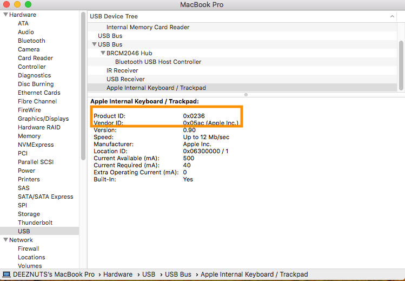Click the Current Available value 500
The height and width of the screenshot is (281, 405).
click(x=188, y=158)
